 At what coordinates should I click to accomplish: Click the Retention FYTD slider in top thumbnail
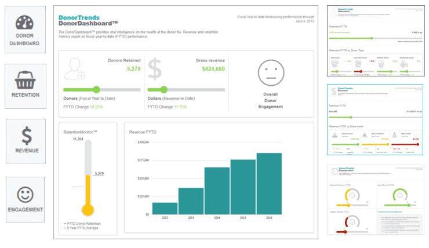tap(376, 38)
